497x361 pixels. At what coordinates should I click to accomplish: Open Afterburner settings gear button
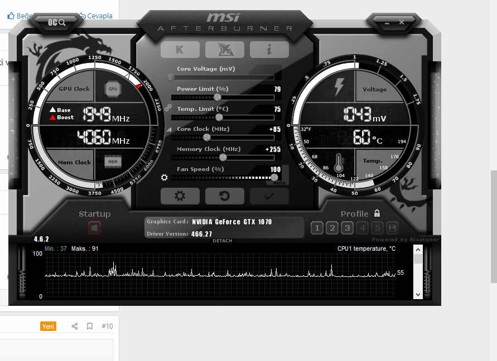click(180, 196)
